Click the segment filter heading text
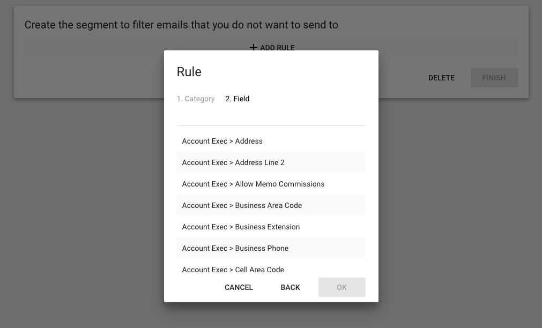Viewport: 542px width, 328px height. (181, 25)
